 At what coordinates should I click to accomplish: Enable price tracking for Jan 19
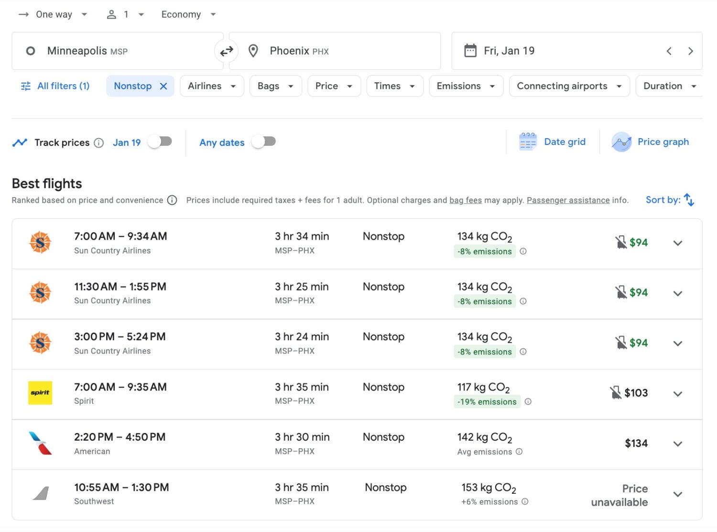[160, 142]
